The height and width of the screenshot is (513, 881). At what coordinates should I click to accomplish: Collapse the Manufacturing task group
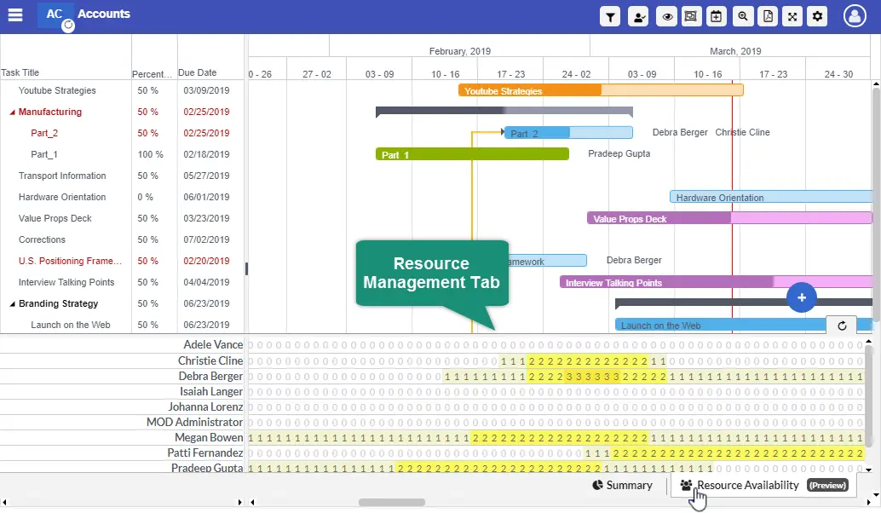coord(13,112)
